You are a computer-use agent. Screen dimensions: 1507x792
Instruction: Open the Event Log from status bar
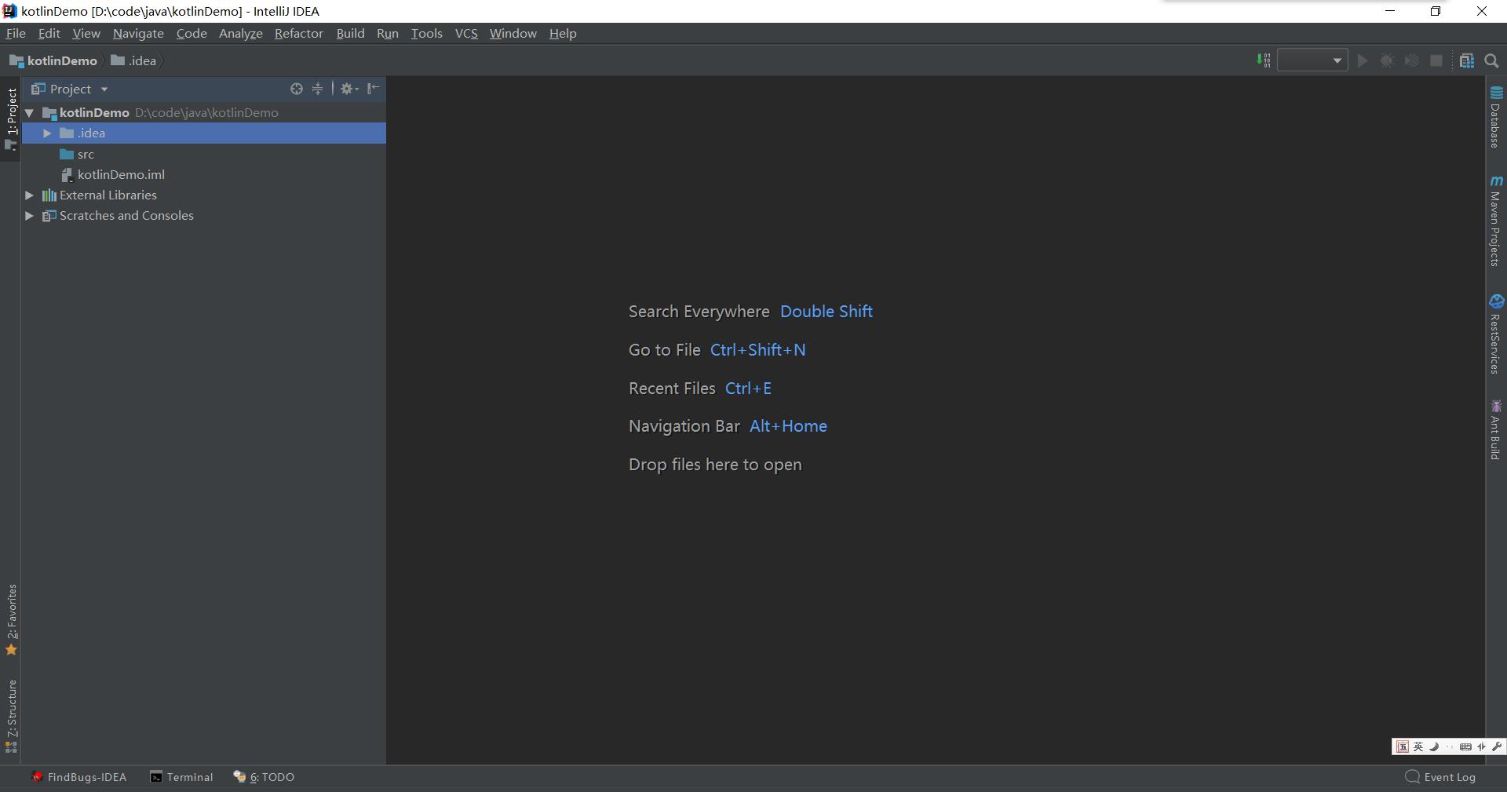tap(1440, 777)
